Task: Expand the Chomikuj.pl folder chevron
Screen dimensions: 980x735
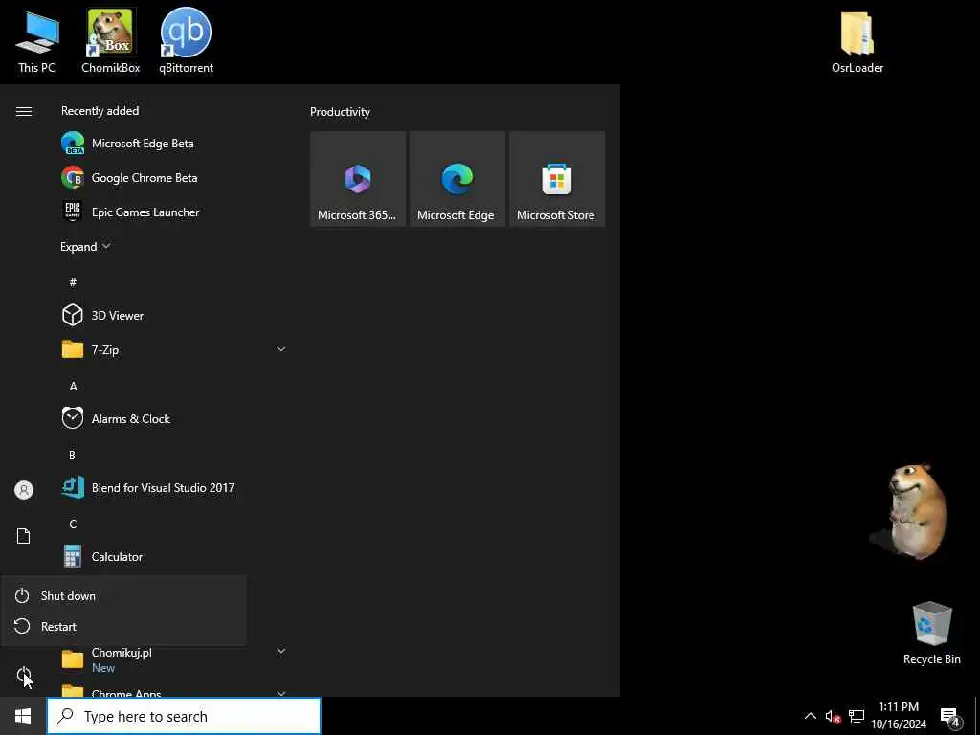Action: pyautogui.click(x=281, y=651)
